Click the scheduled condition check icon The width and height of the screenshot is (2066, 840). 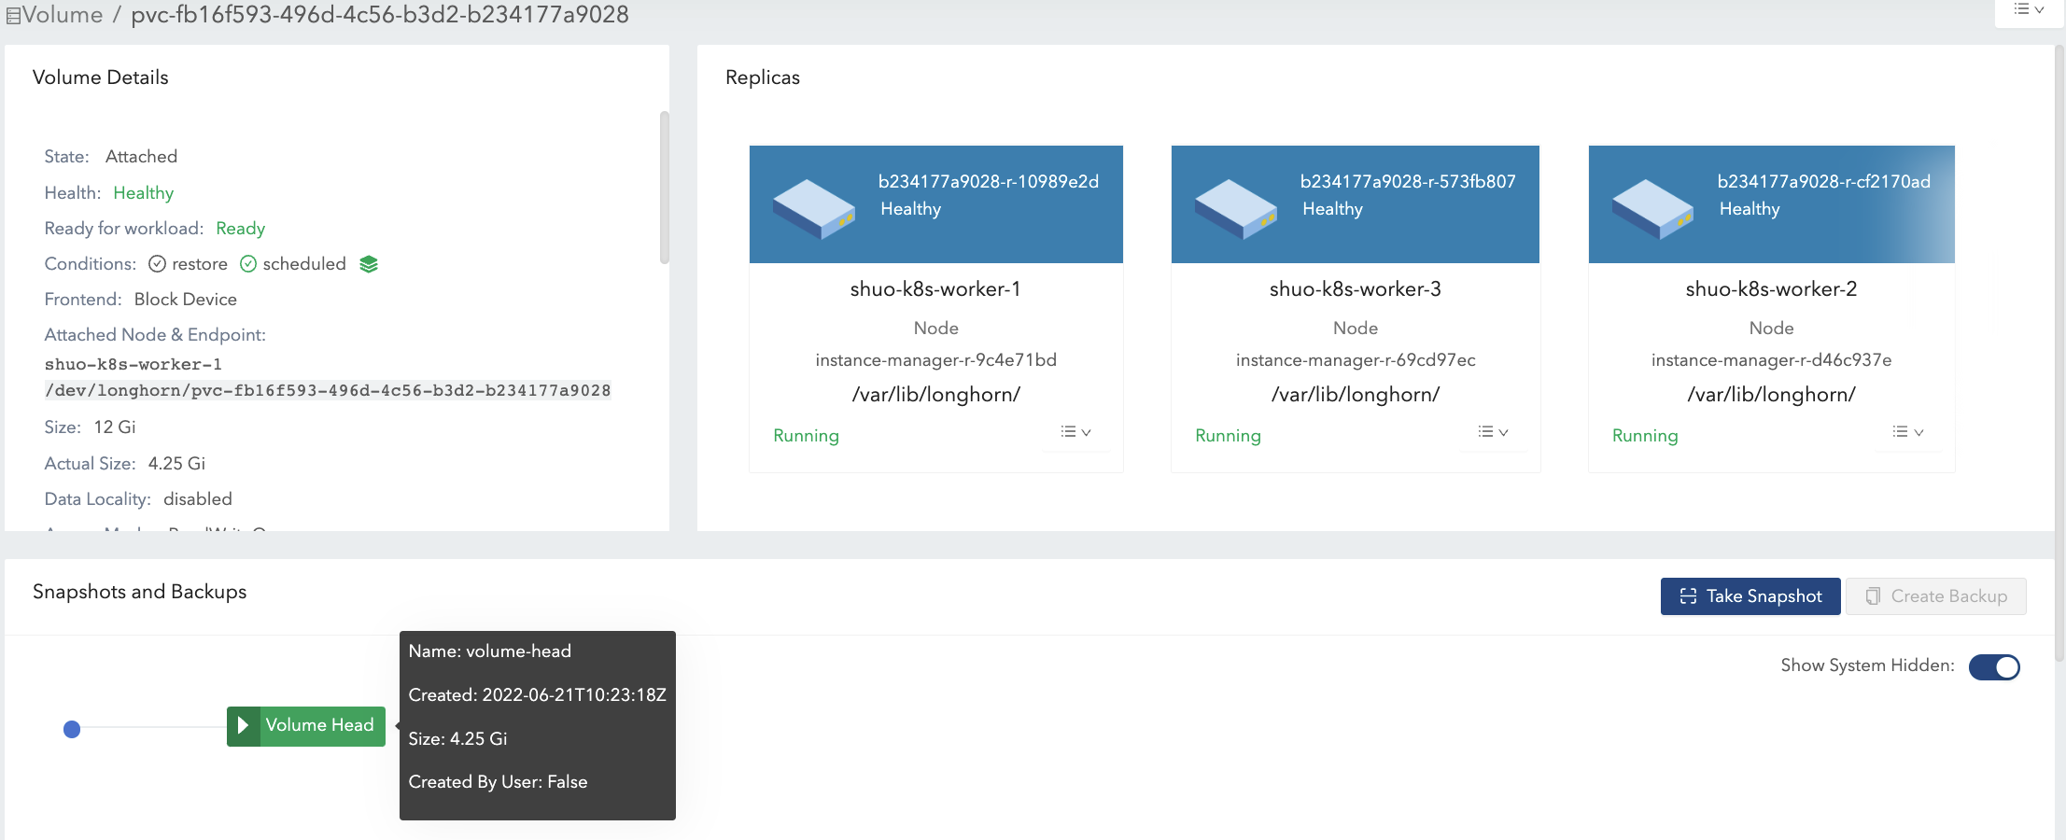[x=248, y=264]
